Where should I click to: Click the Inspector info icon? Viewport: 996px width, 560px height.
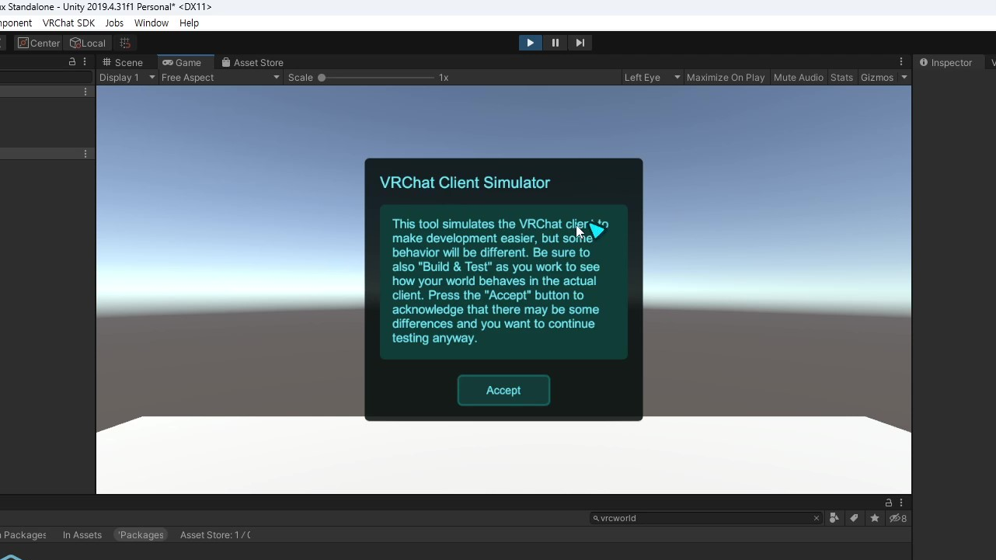[925, 62]
